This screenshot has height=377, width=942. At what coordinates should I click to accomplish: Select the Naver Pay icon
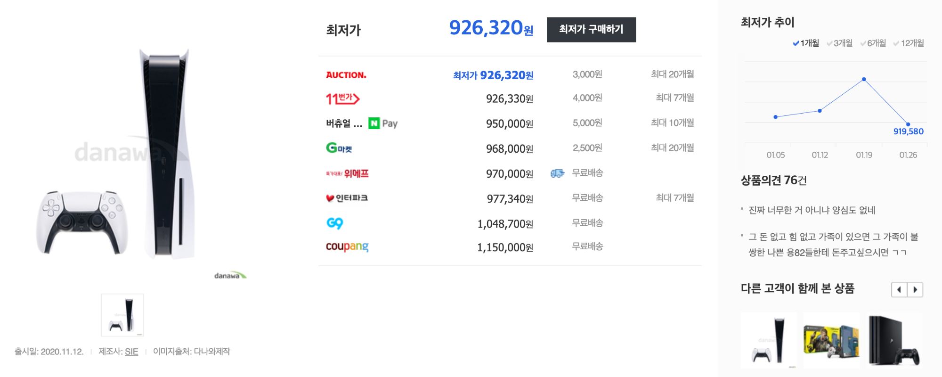383,123
